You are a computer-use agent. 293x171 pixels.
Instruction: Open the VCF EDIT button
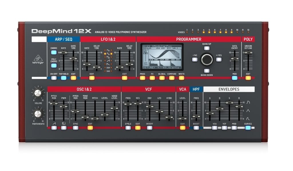(138, 128)
